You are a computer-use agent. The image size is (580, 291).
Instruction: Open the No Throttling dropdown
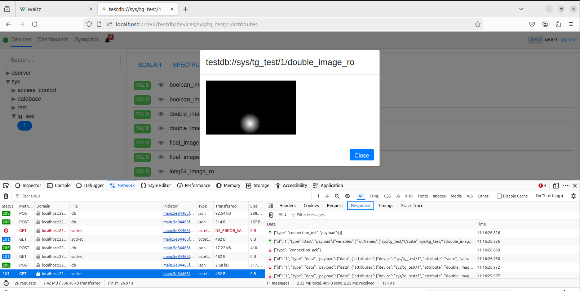click(x=549, y=196)
